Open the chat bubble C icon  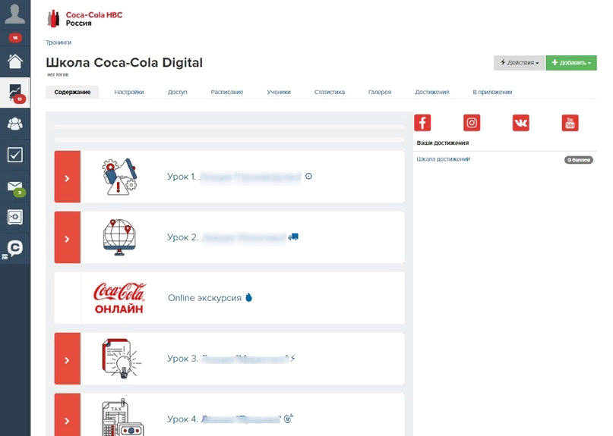pyautogui.click(x=15, y=248)
